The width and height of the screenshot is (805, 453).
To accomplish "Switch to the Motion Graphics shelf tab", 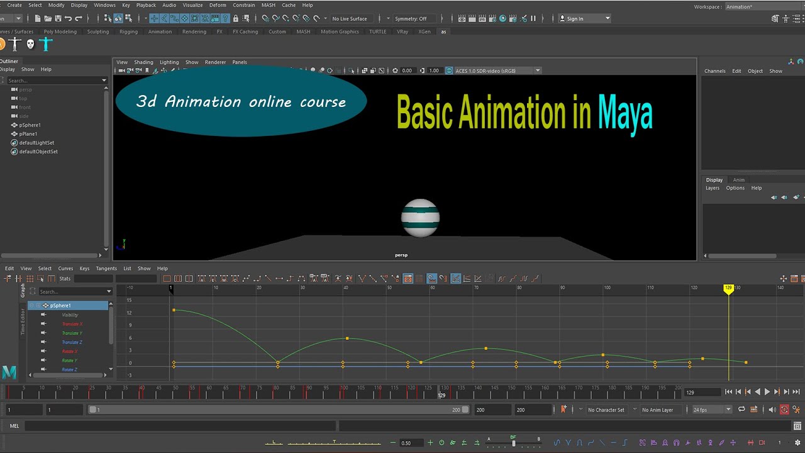I will [x=340, y=31].
